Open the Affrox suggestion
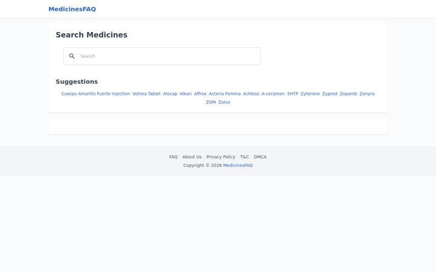 coord(200,94)
